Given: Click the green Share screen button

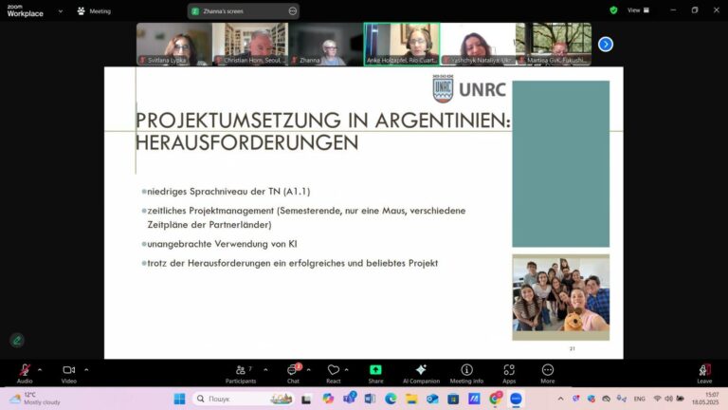Looking at the screenshot, I should [375, 373].
